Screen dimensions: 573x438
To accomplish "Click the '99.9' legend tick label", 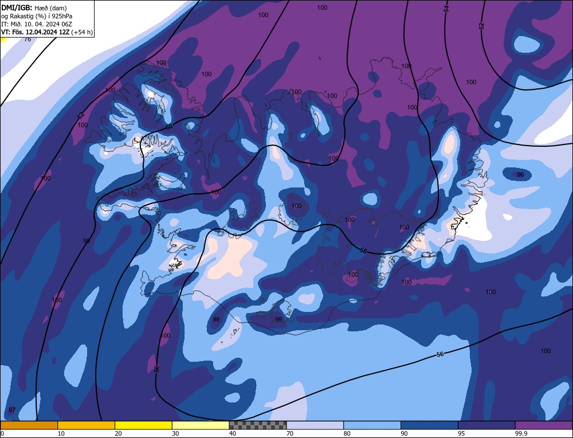I will 520,433.
